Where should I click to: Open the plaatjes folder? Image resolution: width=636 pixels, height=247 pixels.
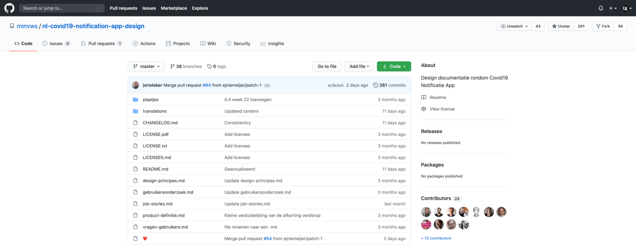pyautogui.click(x=151, y=100)
